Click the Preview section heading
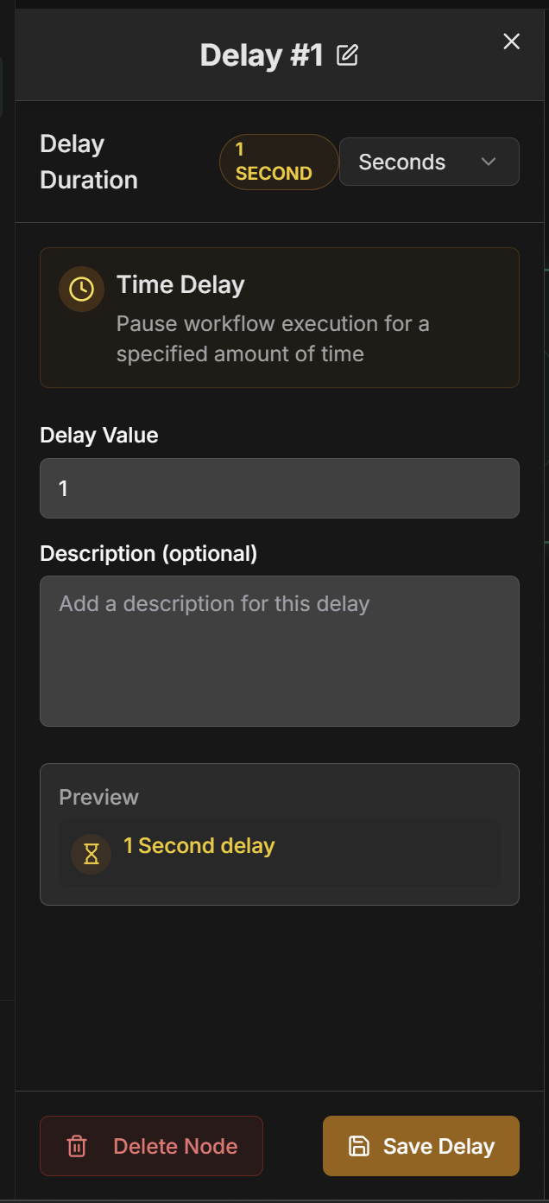 click(98, 797)
